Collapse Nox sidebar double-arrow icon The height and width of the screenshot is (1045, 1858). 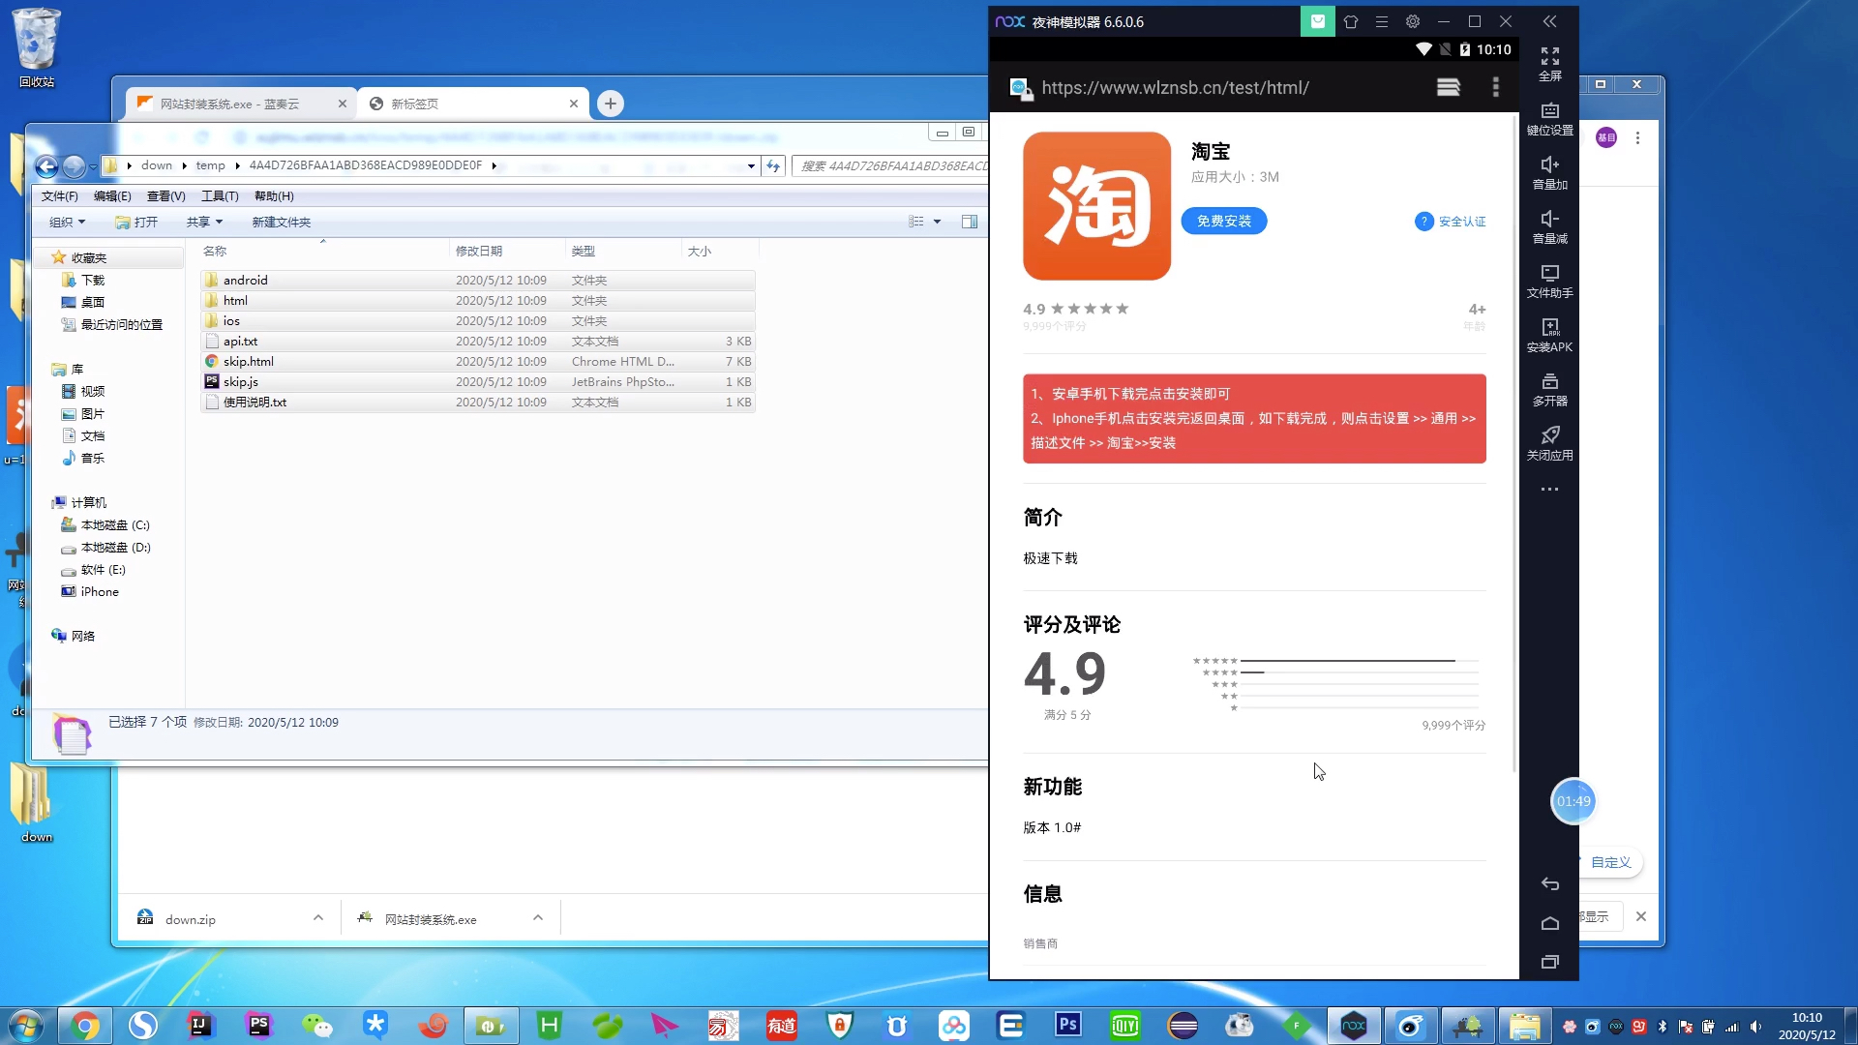pyautogui.click(x=1549, y=21)
